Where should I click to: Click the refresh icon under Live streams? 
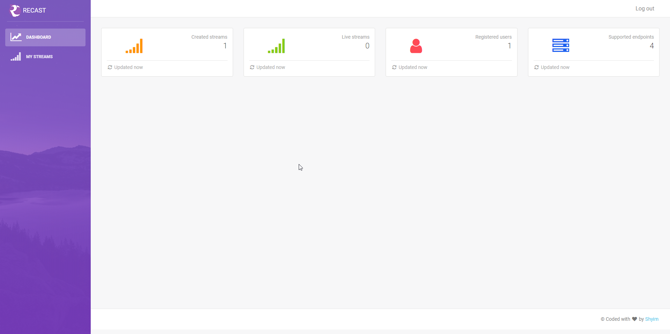pos(252,67)
